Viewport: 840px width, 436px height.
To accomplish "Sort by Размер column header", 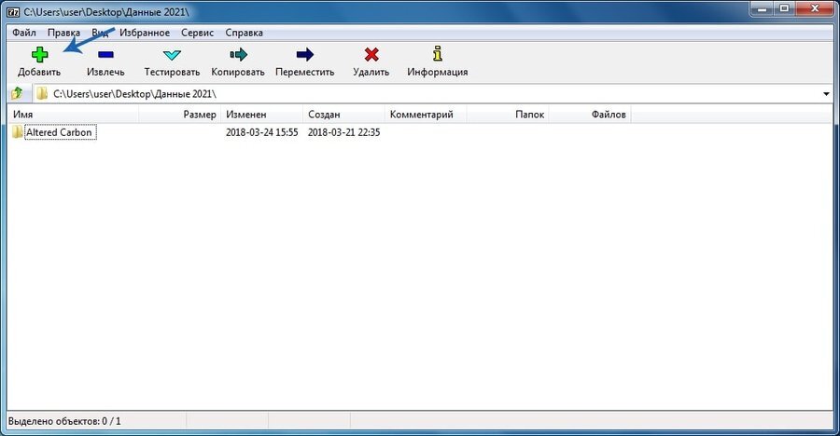I will click(179, 115).
